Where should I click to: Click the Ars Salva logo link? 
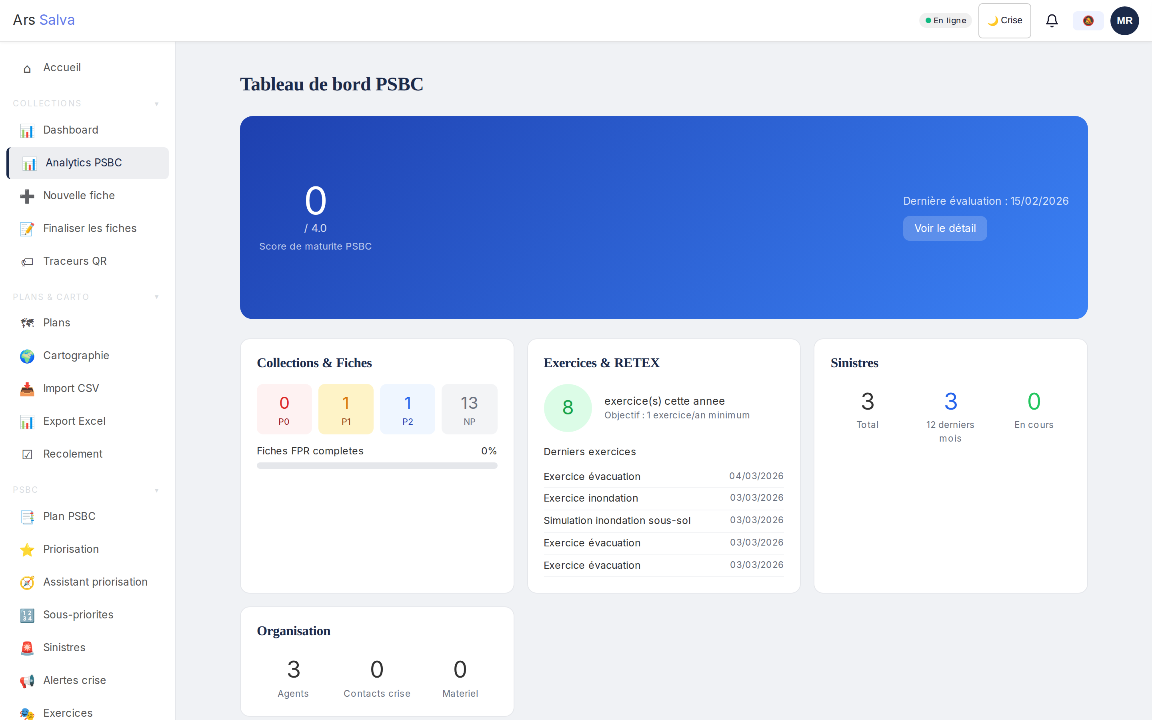click(x=44, y=20)
